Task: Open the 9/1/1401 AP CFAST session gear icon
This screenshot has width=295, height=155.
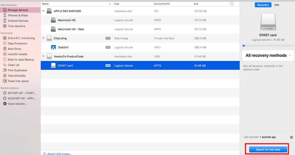Action: 5,93
